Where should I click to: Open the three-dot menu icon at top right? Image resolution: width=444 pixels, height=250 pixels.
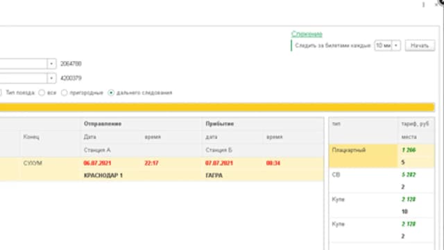tap(423, 5)
